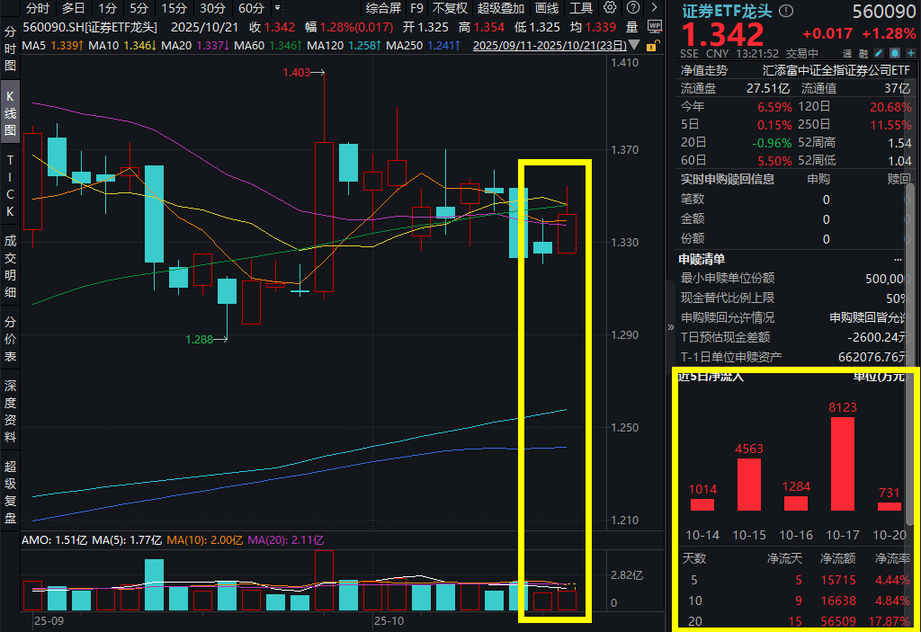Click the 通 icon next to 交易中
The width and height of the screenshot is (921, 632).
(847, 51)
